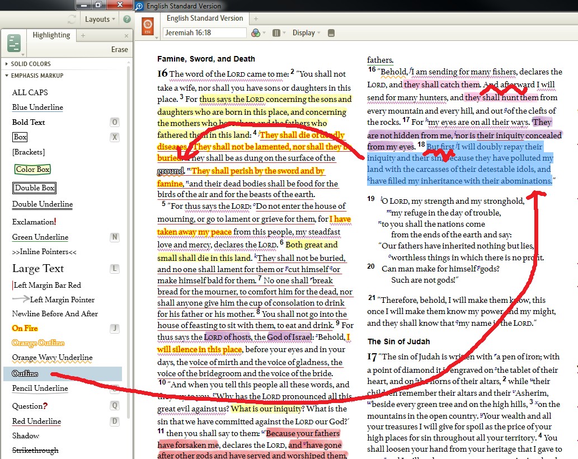This screenshot has height=459, width=578.
Task: Apply the On Fire style
Action: [x=25, y=328]
